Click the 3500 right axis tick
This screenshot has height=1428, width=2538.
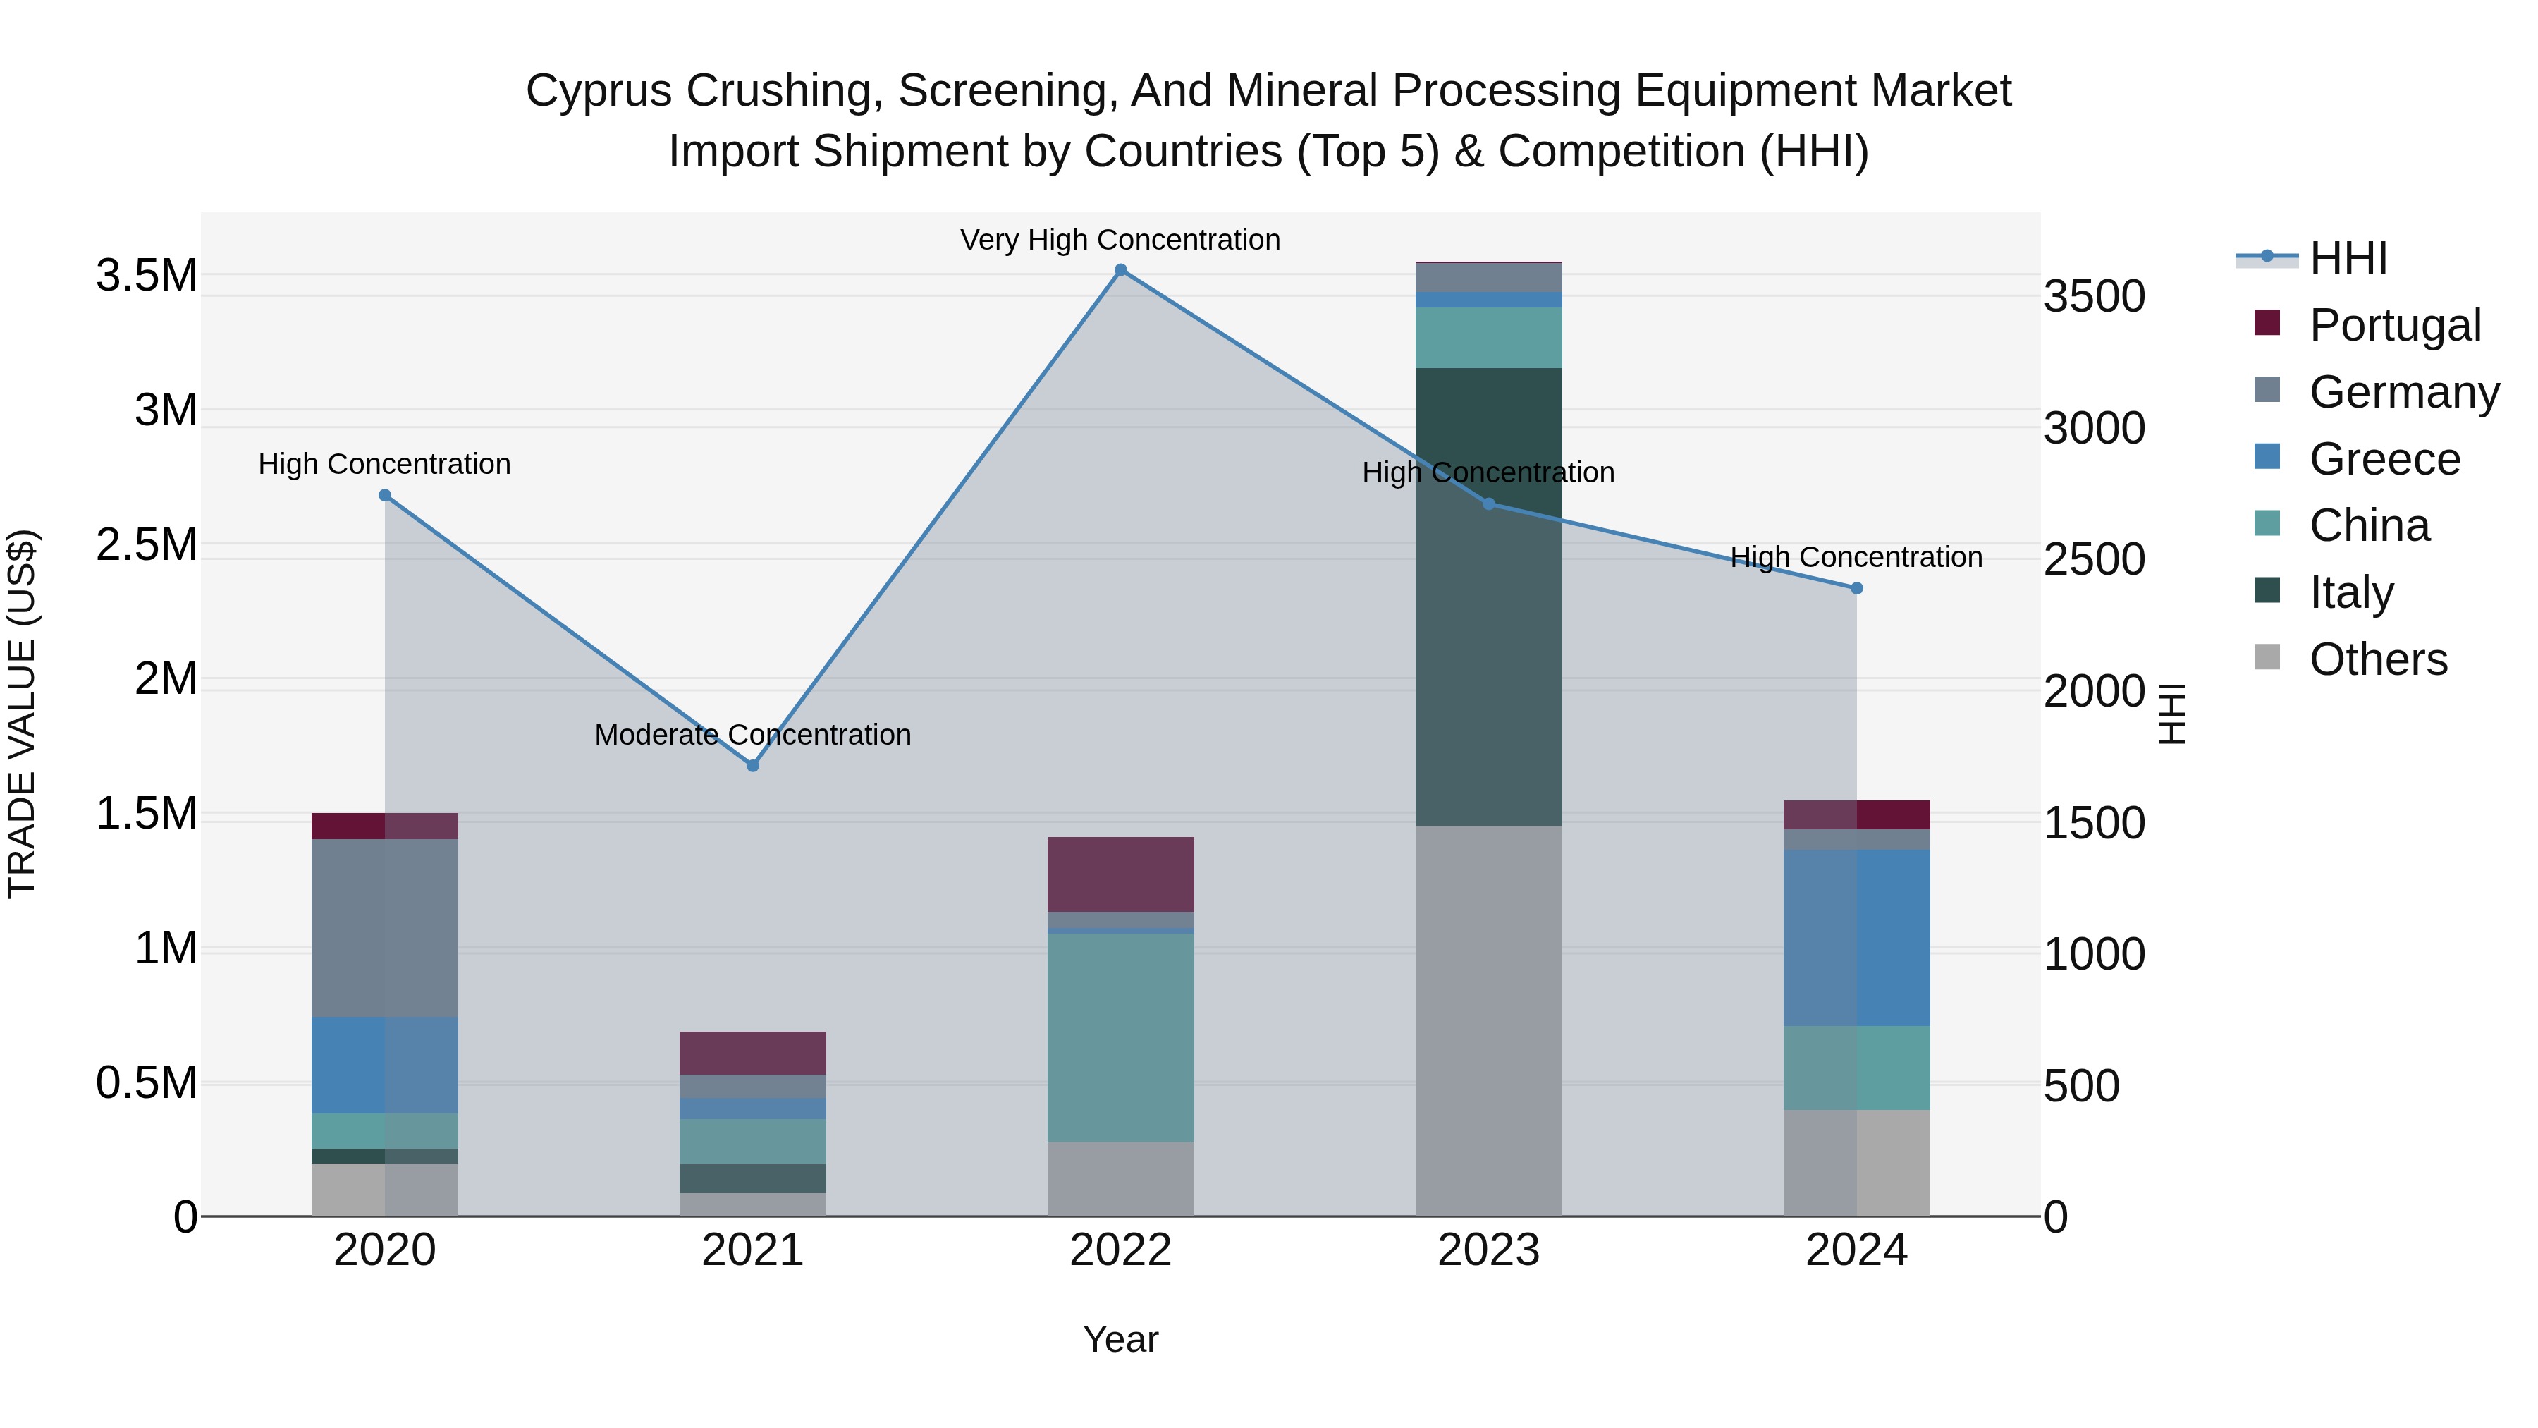click(2095, 297)
